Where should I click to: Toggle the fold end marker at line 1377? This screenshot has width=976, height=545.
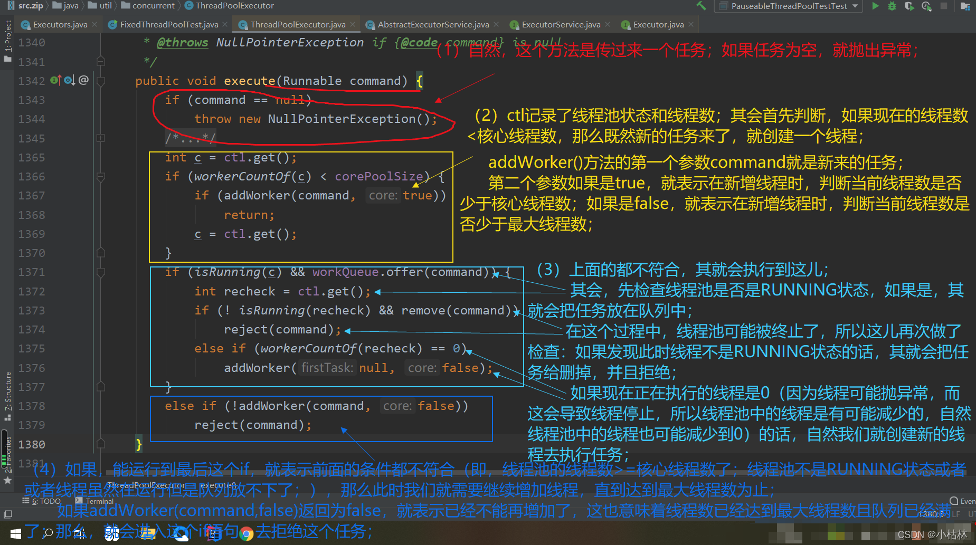(101, 387)
